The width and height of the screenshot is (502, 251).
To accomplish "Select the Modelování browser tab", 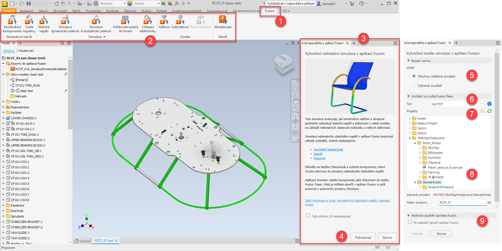I will point(26,51).
